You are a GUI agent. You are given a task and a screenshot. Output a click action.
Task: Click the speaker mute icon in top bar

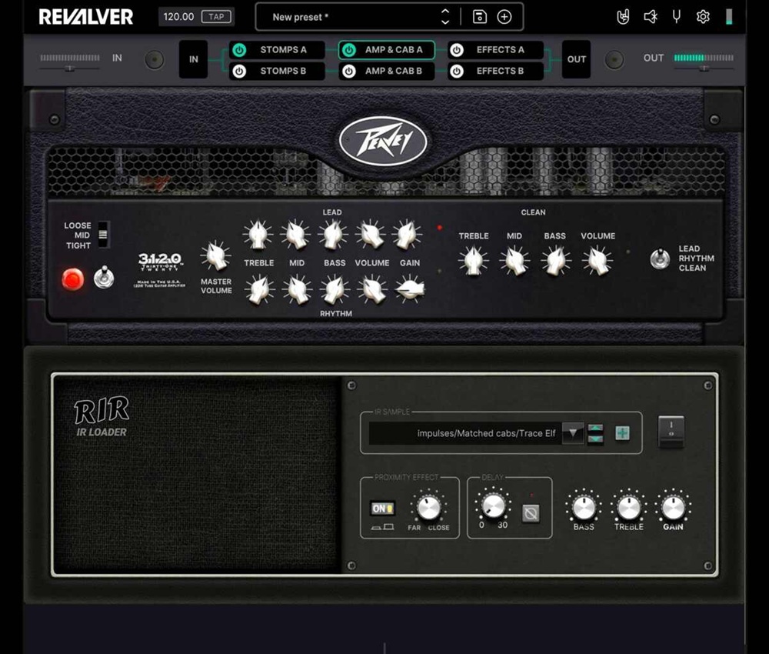click(650, 16)
